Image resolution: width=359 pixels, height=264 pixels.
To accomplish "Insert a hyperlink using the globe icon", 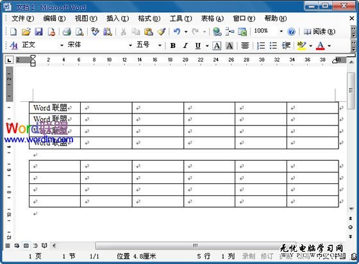I will [x=217, y=31].
